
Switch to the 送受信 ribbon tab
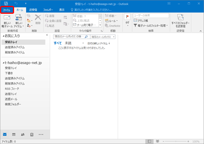(33, 10)
